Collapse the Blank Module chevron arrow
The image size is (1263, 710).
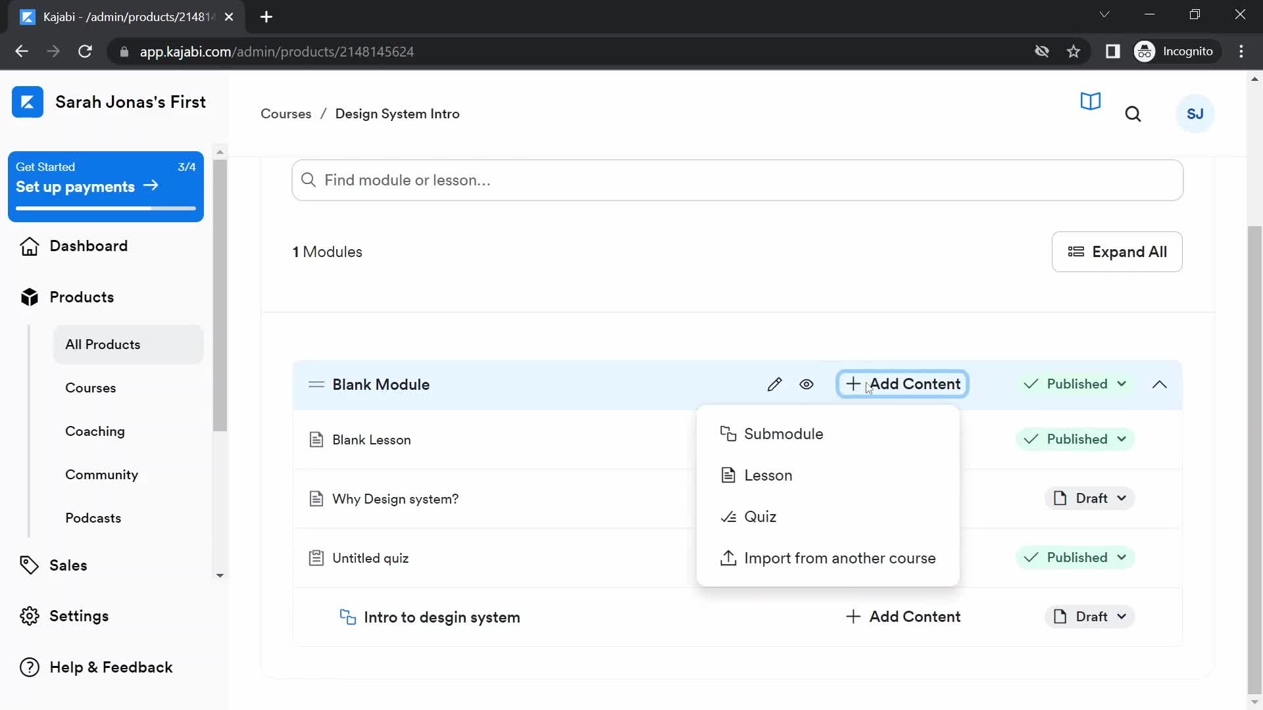(1160, 384)
